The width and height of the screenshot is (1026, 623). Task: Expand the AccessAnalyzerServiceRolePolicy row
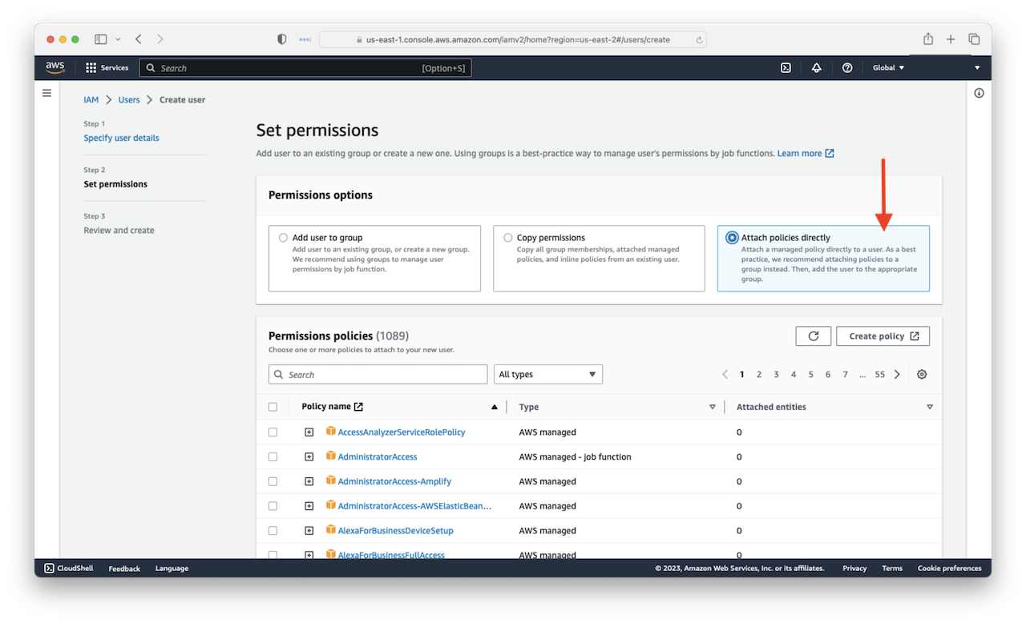(309, 432)
